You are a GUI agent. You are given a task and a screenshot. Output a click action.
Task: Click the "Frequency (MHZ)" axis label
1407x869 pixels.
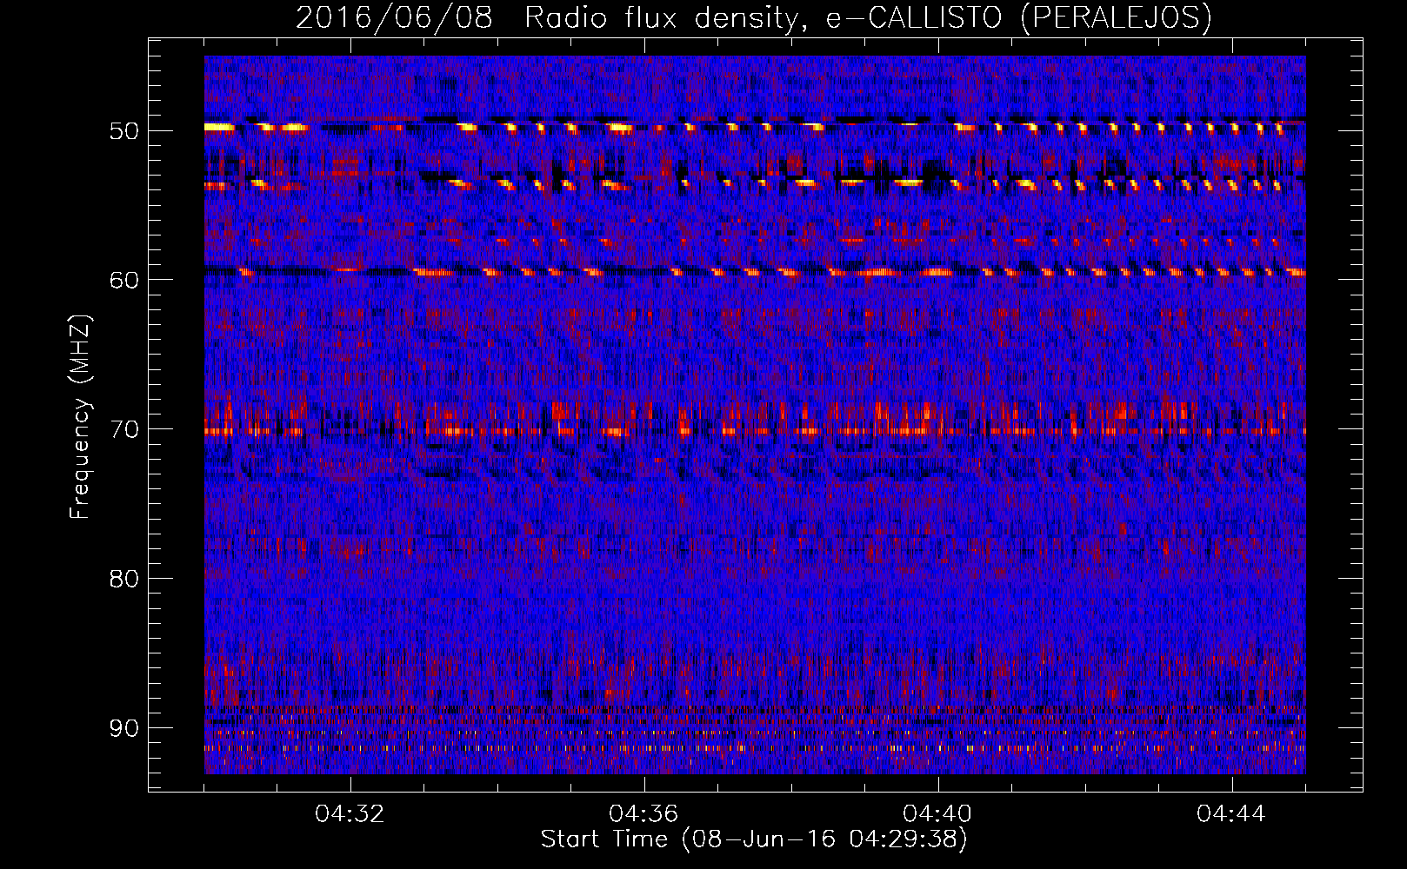coord(79,417)
